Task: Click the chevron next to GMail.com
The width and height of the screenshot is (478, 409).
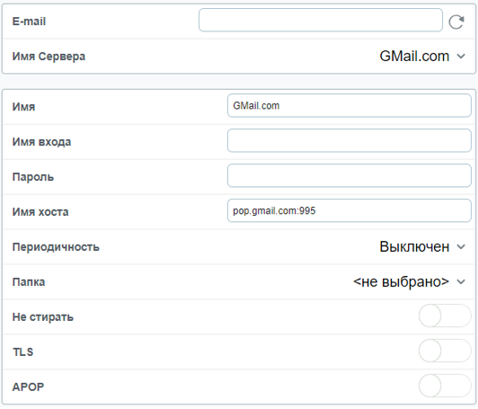Action: click(x=461, y=57)
